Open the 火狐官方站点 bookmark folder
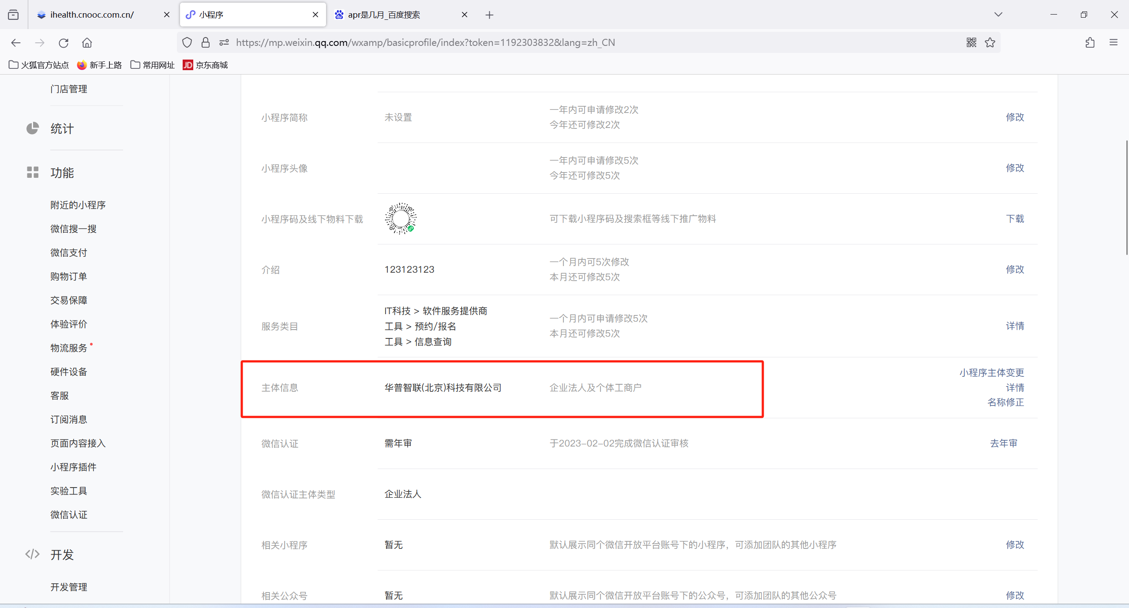 click(39, 65)
